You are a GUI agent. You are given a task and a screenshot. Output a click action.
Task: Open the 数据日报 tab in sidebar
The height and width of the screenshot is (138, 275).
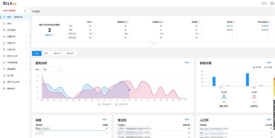(x=18, y=17)
